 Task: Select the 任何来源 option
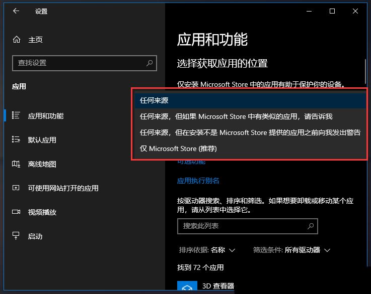tap(154, 100)
